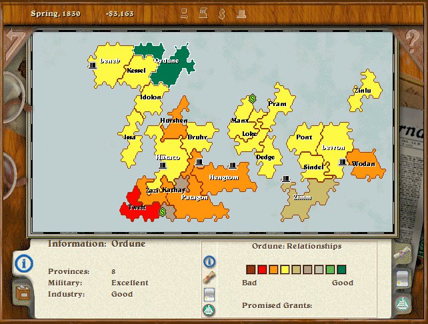Click the green dollar icon next to Tweit
Viewport: 428px width, 324px height.
(163, 212)
